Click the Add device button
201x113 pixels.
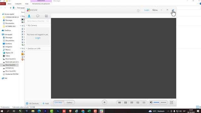[x=46, y=103]
